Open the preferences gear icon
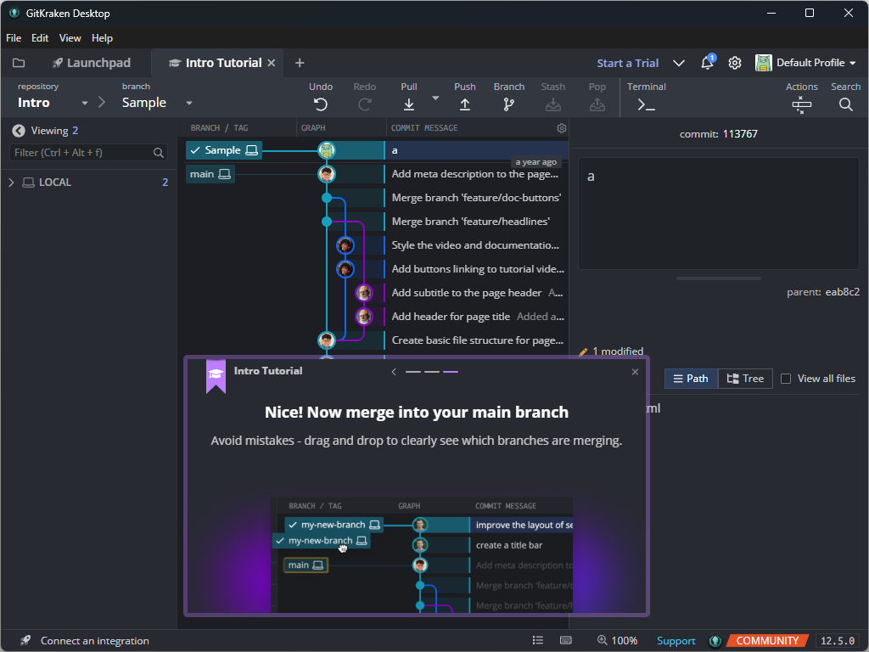869x652 pixels. coord(734,63)
